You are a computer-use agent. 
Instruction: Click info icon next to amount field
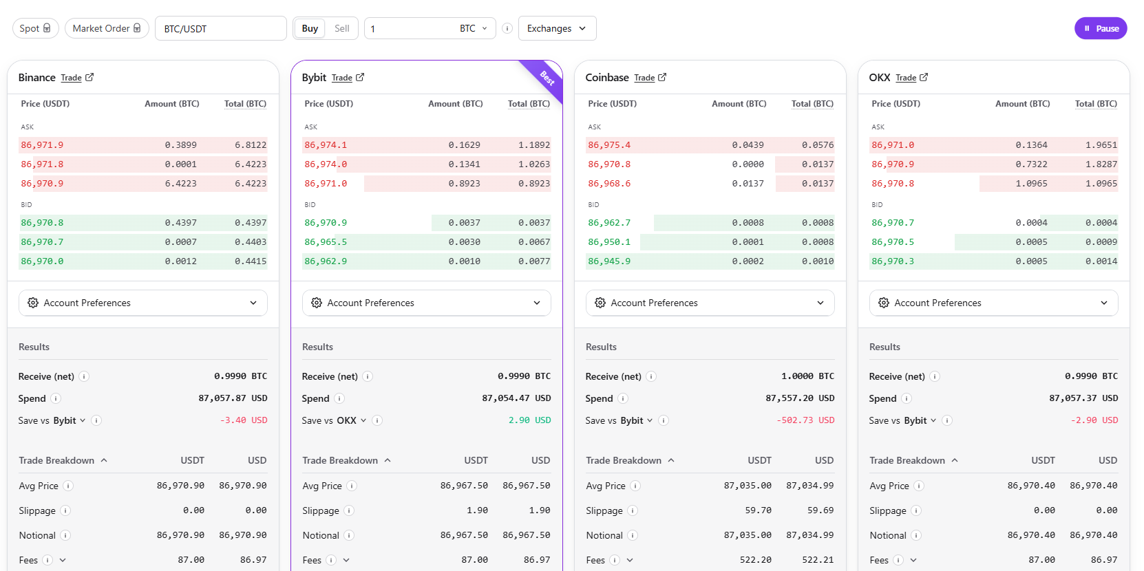point(507,28)
